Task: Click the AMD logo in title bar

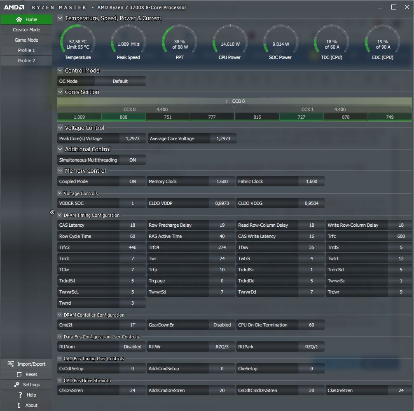Action: 14,7
